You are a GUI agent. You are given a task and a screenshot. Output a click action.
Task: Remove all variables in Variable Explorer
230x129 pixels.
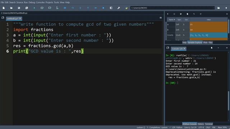(x=187, y=14)
